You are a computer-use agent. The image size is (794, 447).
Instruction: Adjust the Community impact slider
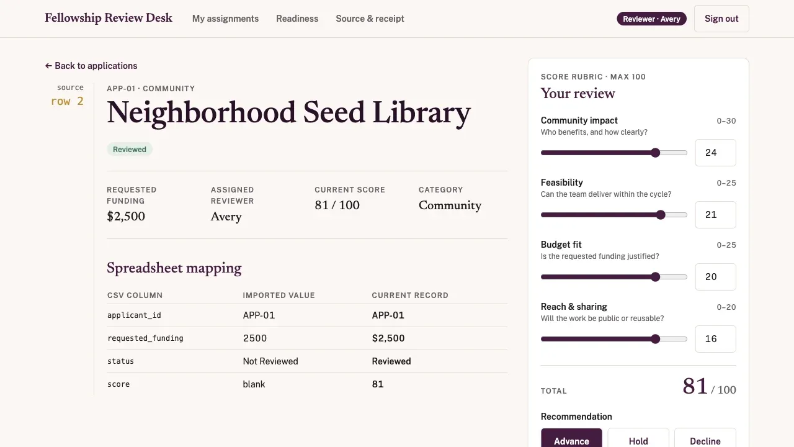point(614,153)
